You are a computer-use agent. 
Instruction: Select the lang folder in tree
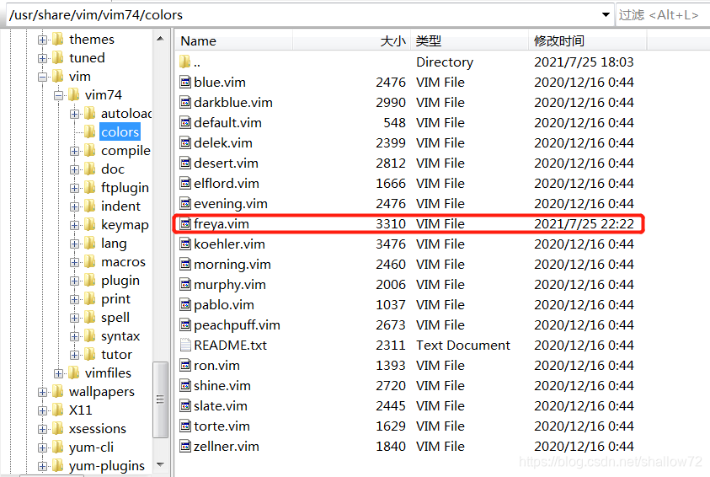click(114, 244)
